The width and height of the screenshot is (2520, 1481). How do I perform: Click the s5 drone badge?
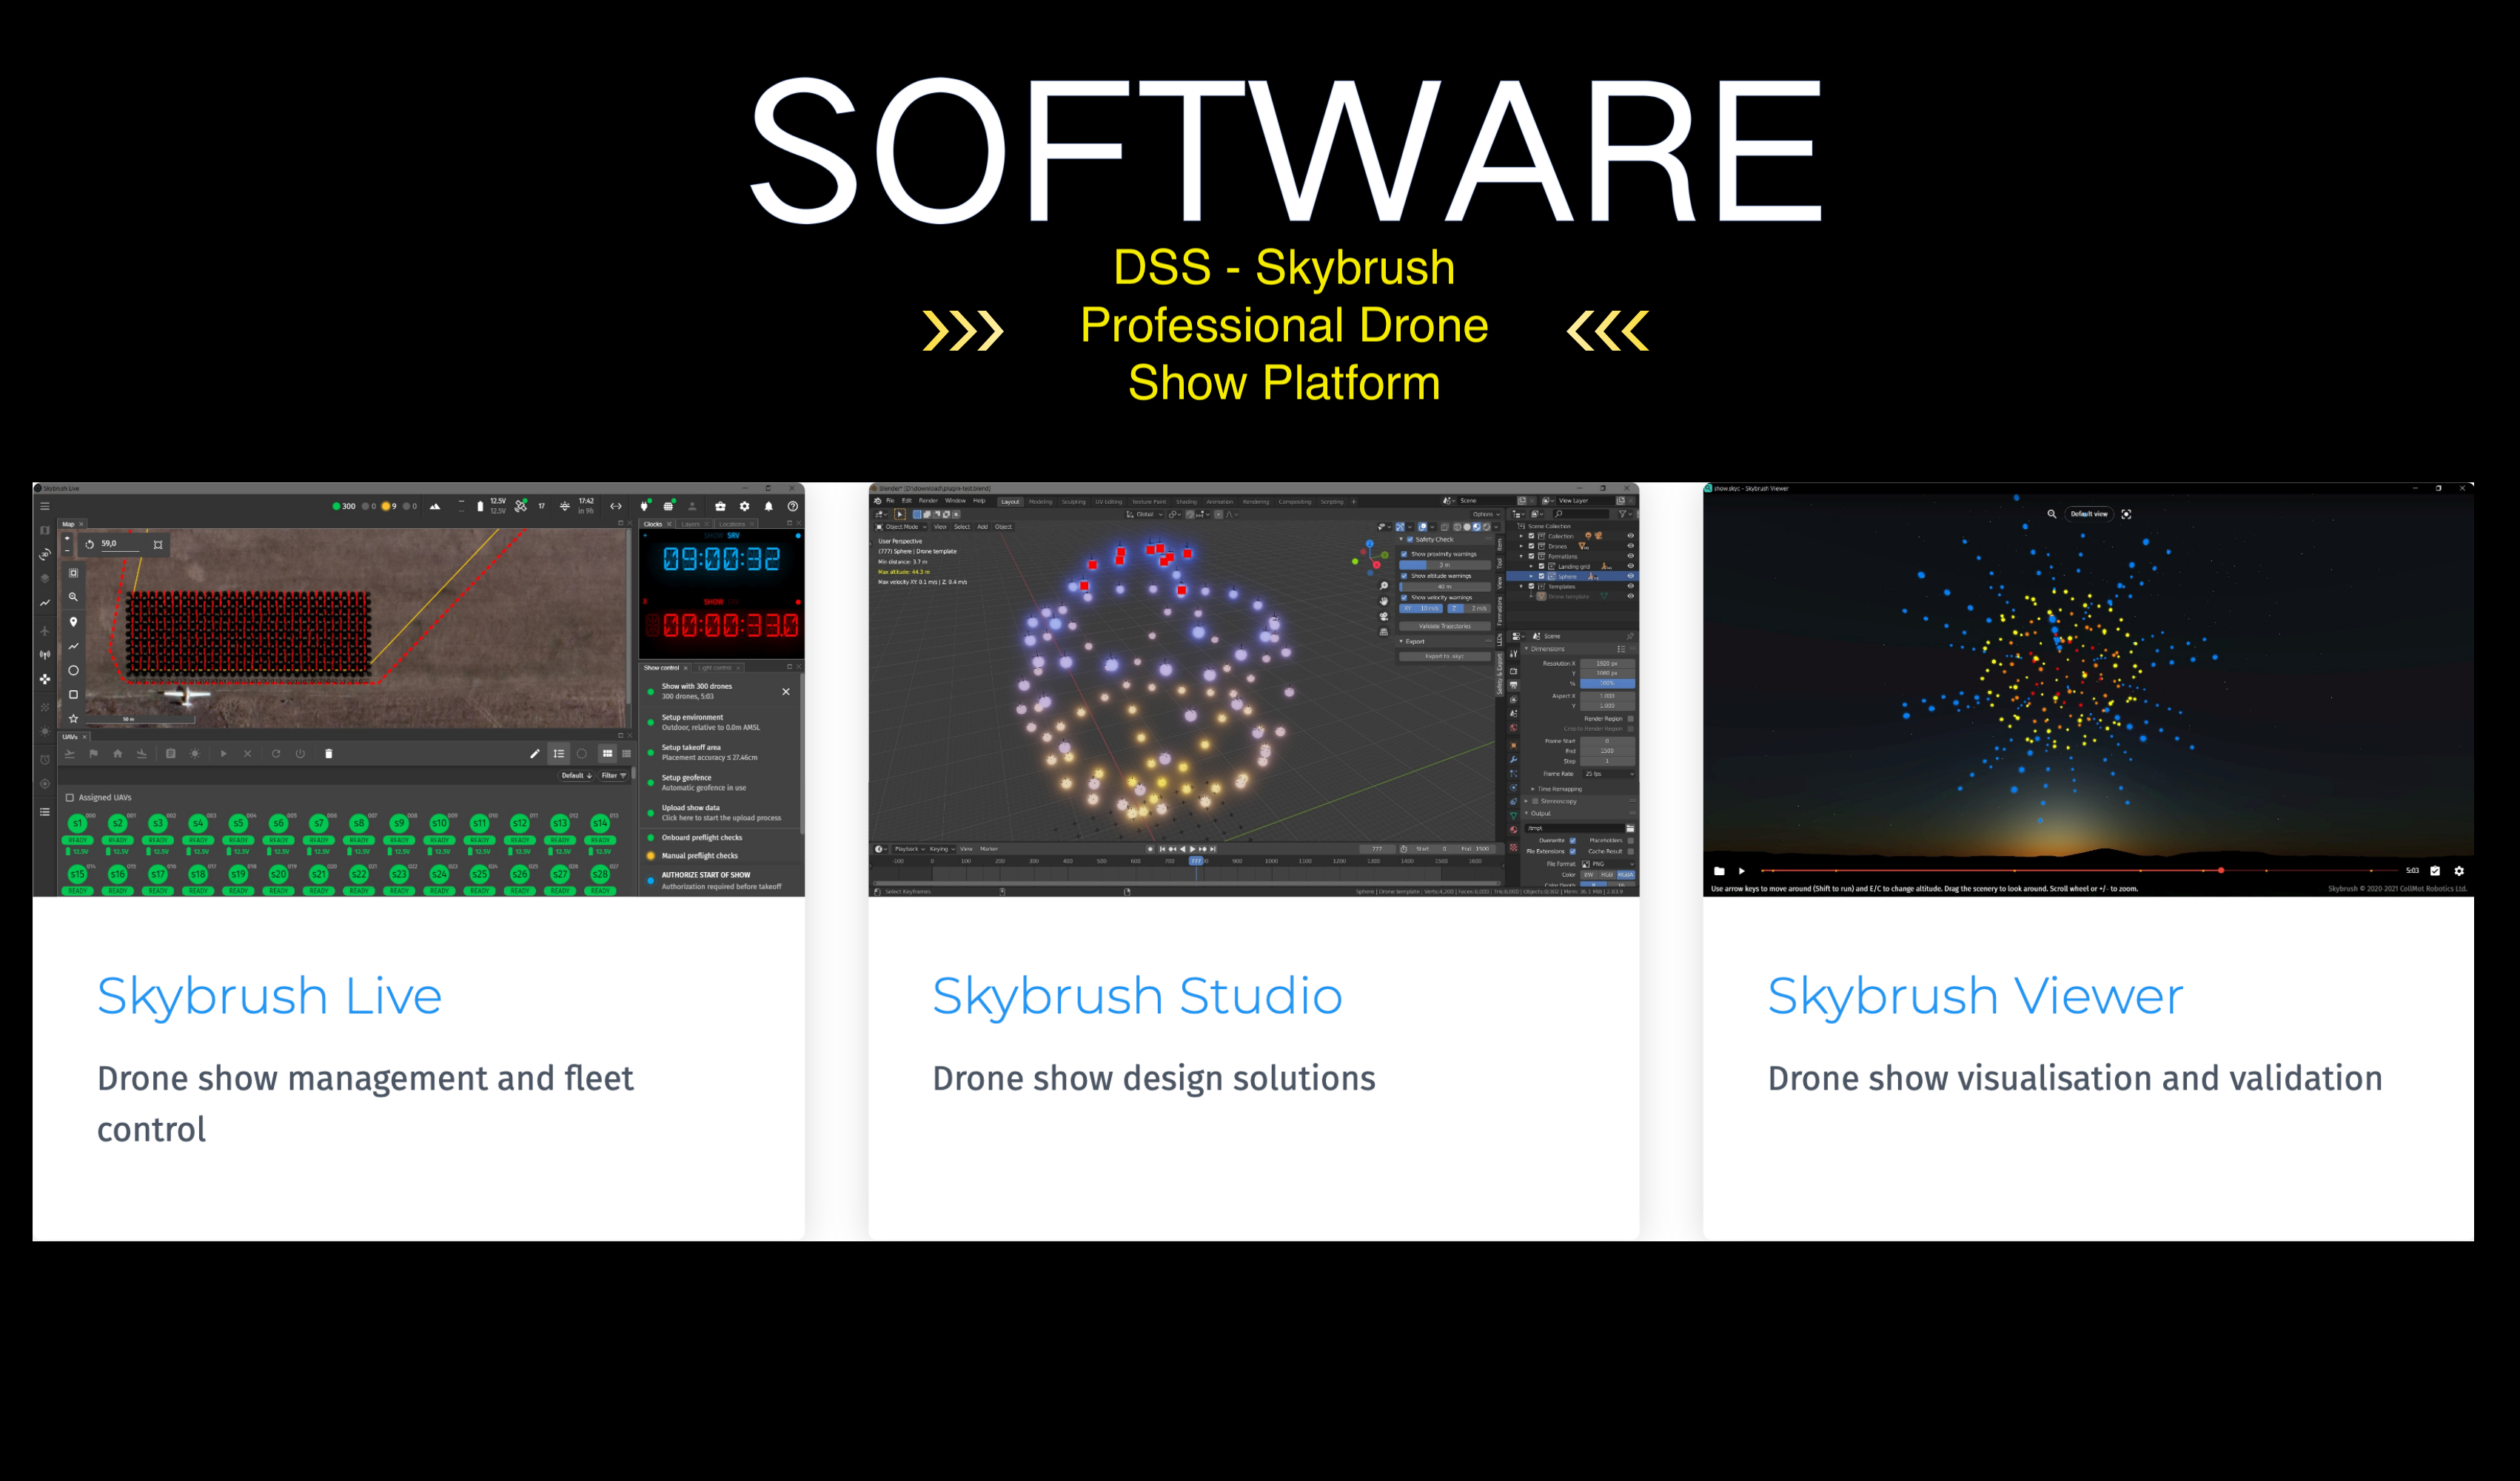(238, 823)
